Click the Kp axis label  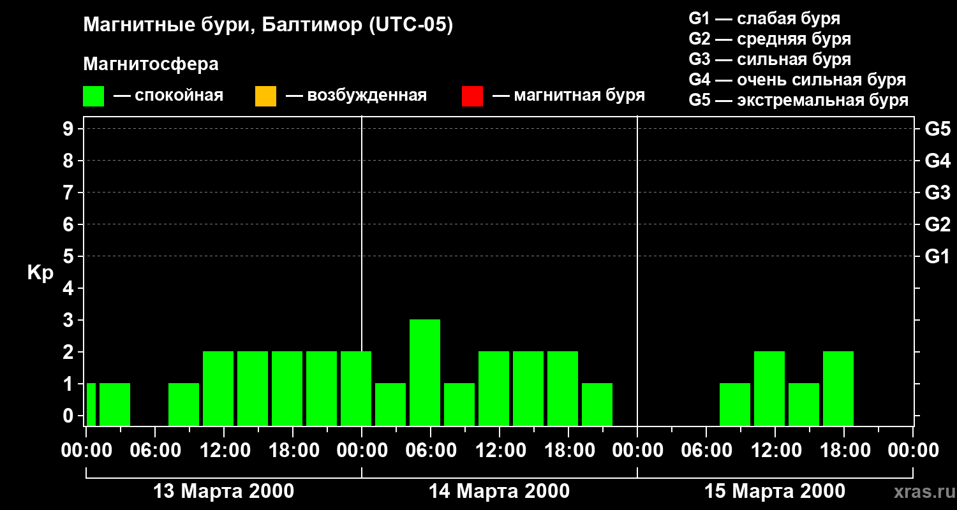tap(40, 272)
